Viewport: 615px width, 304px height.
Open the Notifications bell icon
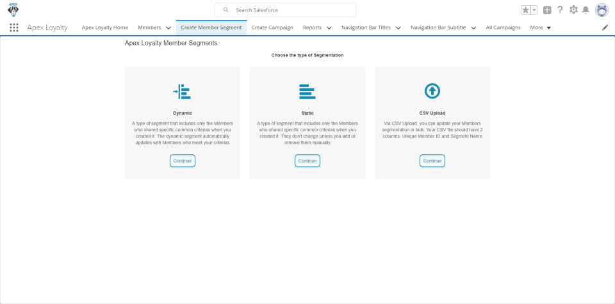coord(586,10)
